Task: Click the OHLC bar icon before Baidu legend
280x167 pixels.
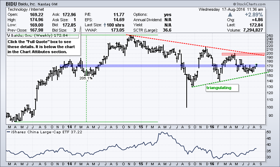Action: click(x=9, y=35)
